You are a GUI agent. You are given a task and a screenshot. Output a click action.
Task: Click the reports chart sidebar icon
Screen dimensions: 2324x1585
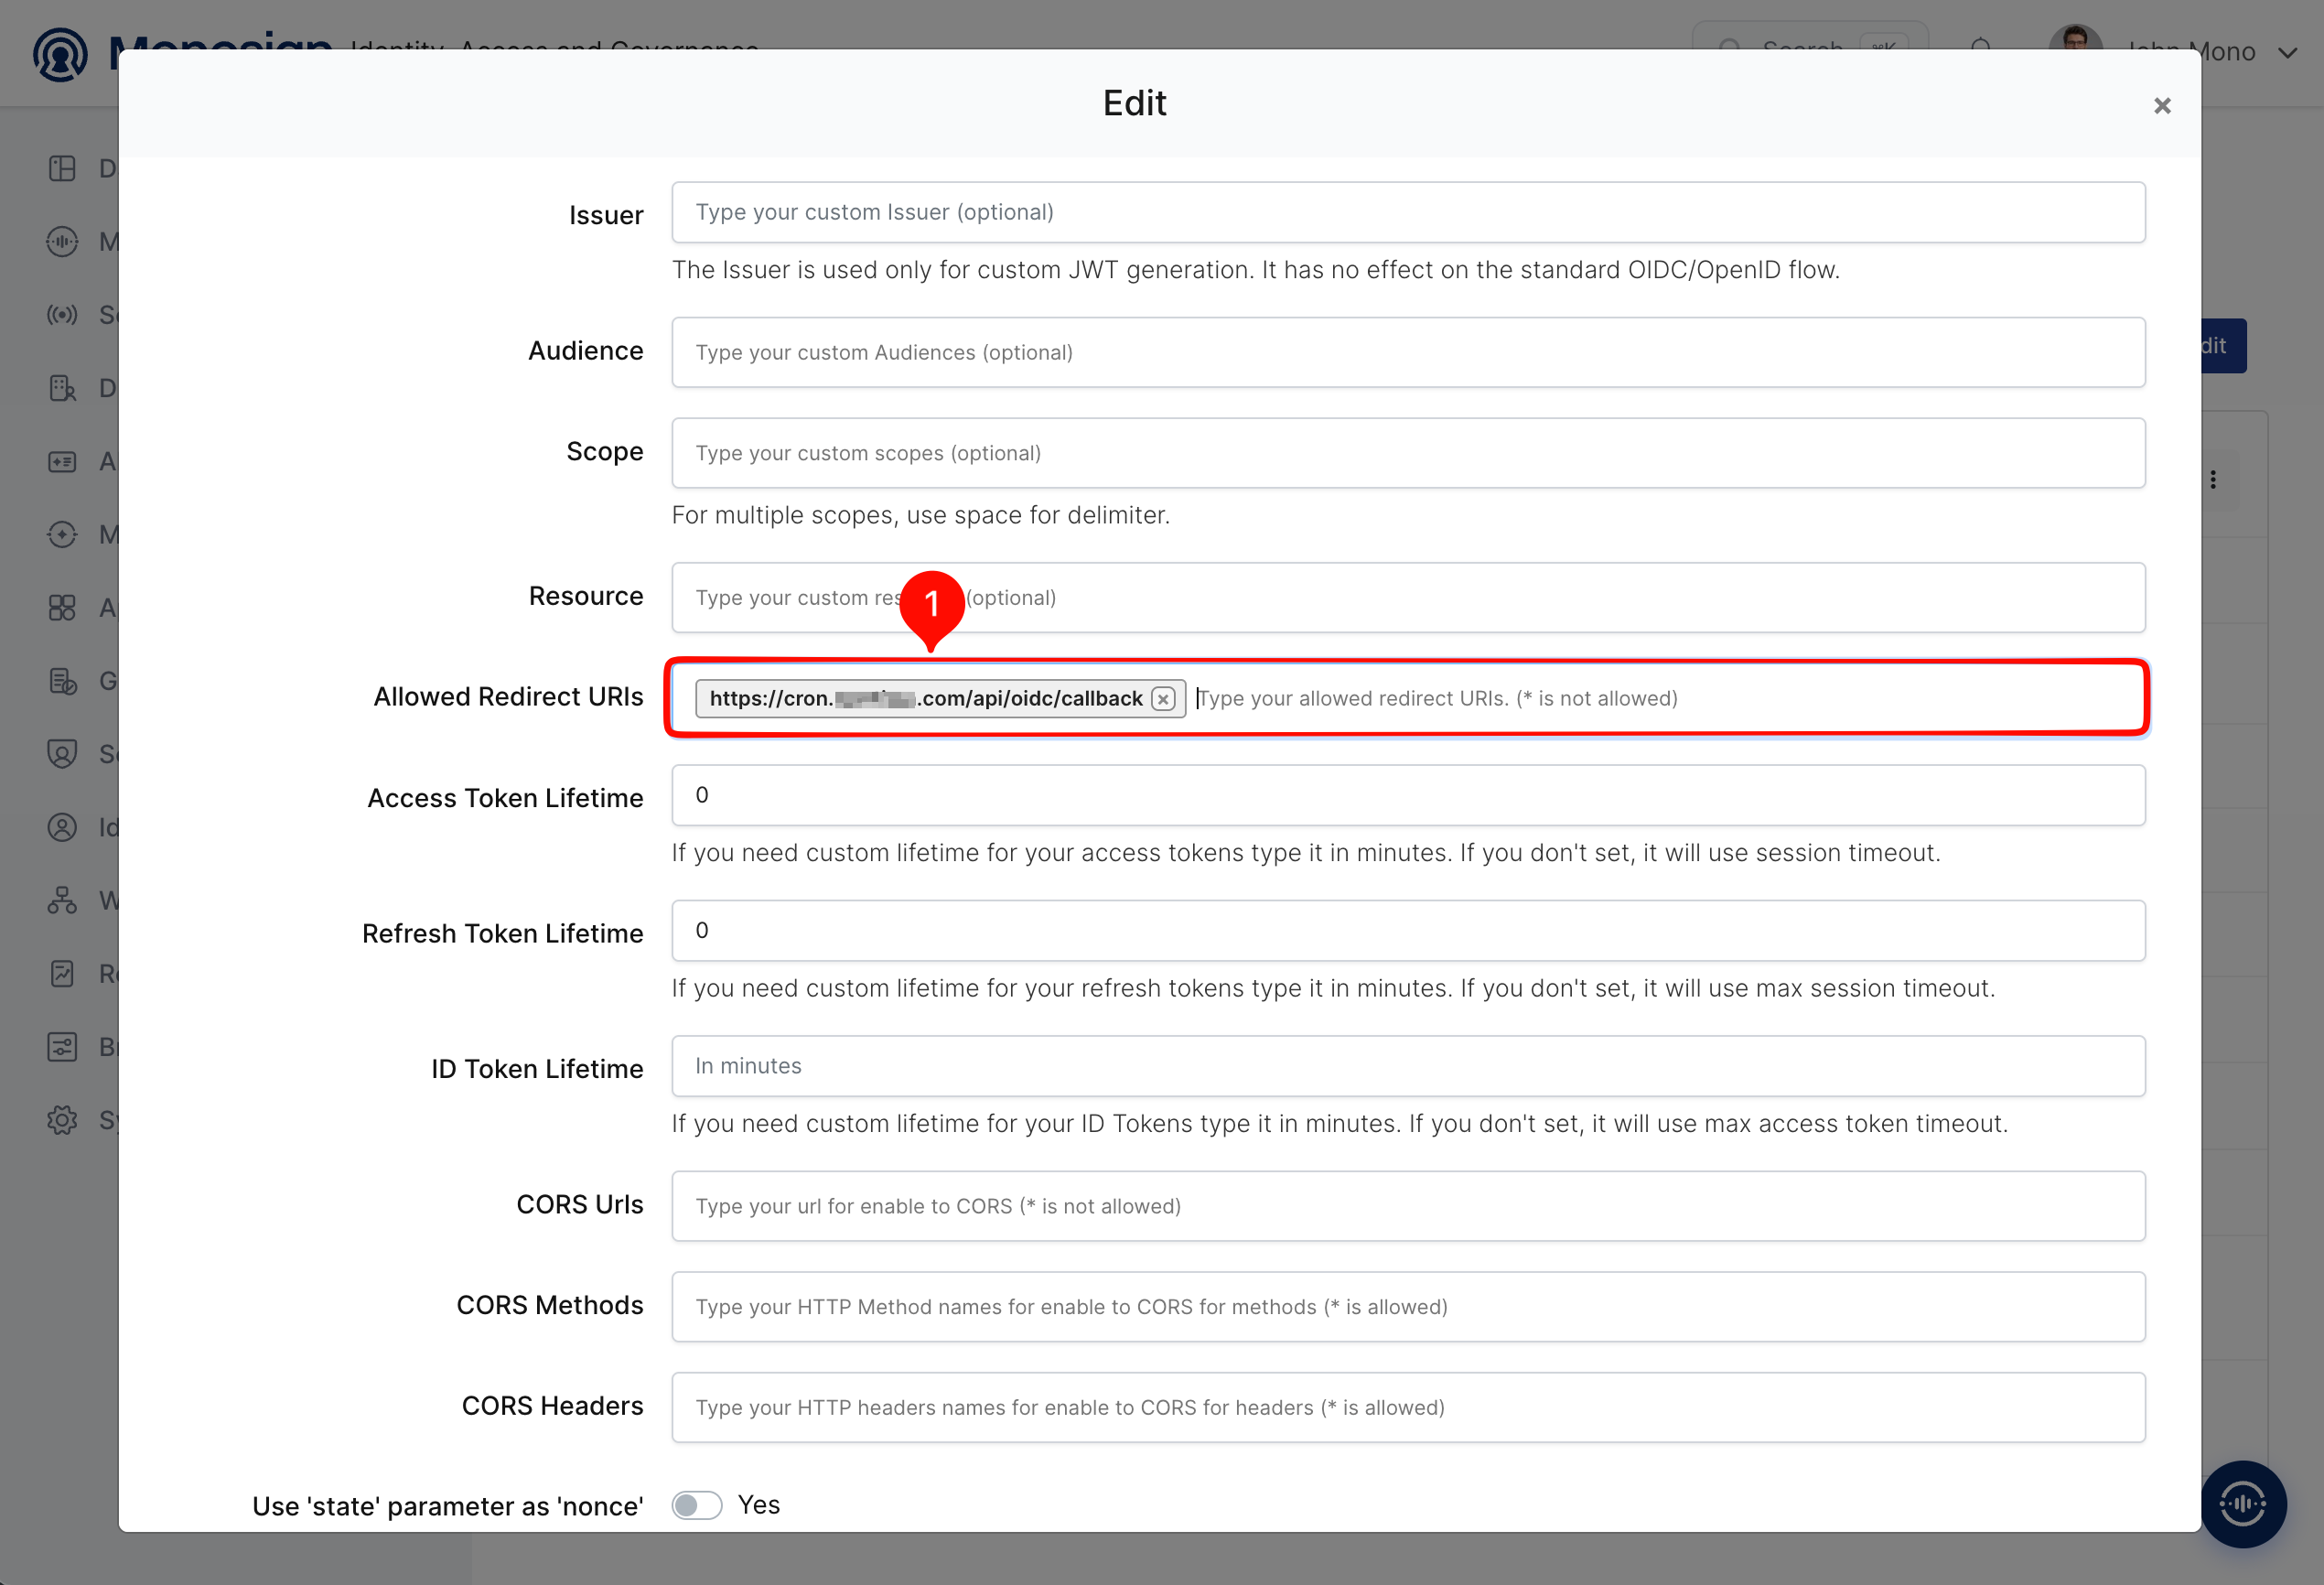(x=62, y=973)
